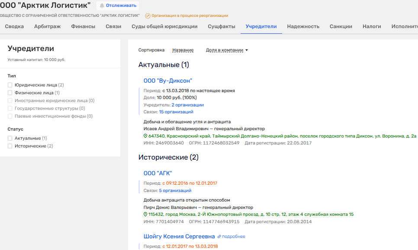
Task: Click the map pin icon beside the Moscow address
Action: (145, 215)
